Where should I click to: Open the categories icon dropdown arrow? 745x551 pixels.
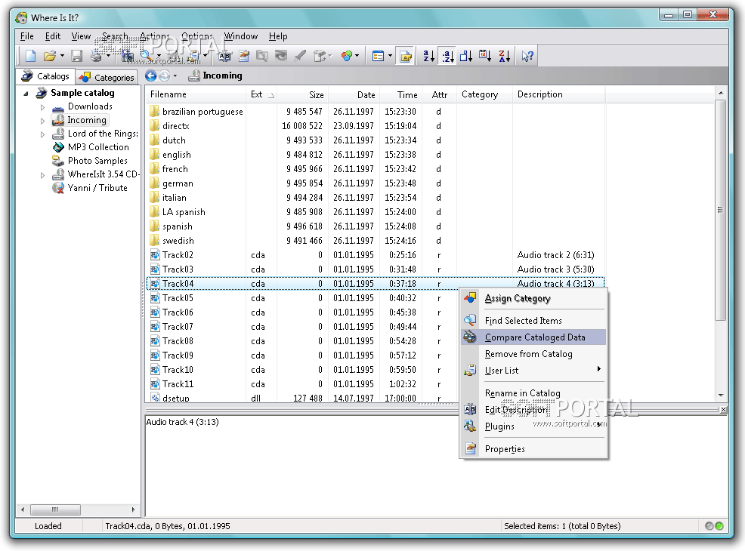click(357, 56)
